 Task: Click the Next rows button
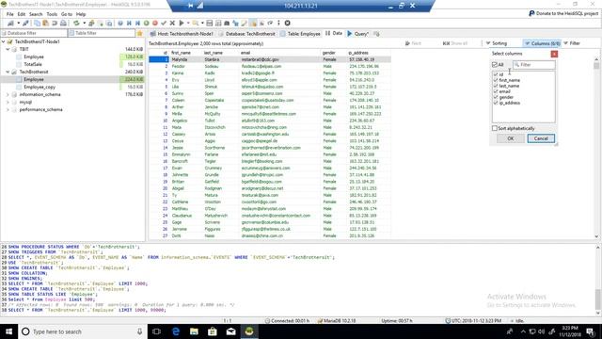(413, 43)
